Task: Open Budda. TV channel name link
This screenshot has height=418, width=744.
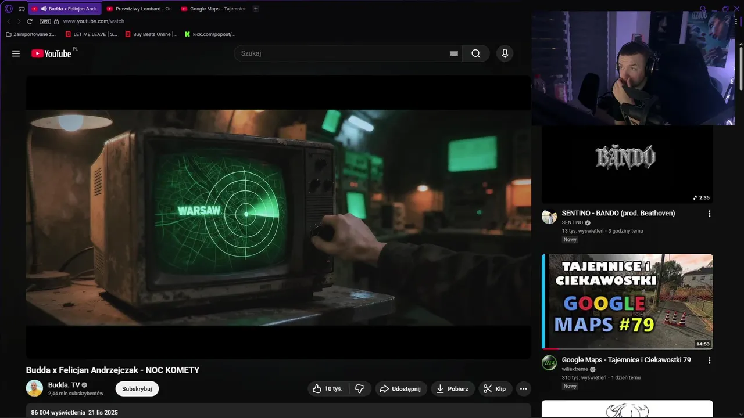Action: (64, 385)
